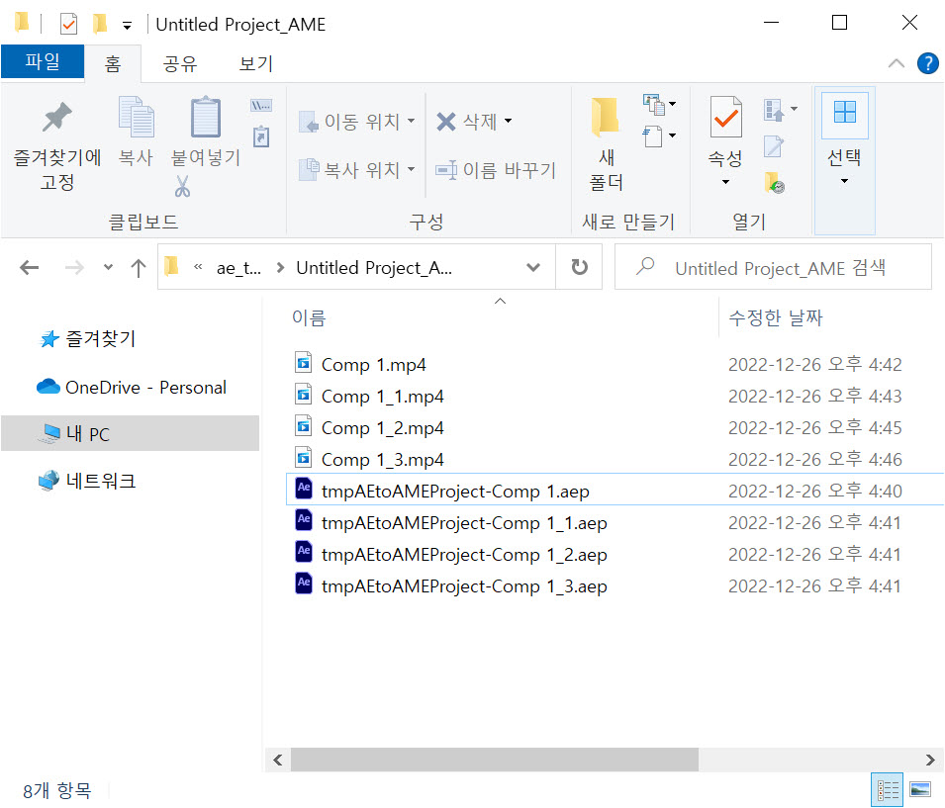The height and width of the screenshot is (808, 945).
Task: Sort by Name (이름) column header
Action: click(x=309, y=317)
